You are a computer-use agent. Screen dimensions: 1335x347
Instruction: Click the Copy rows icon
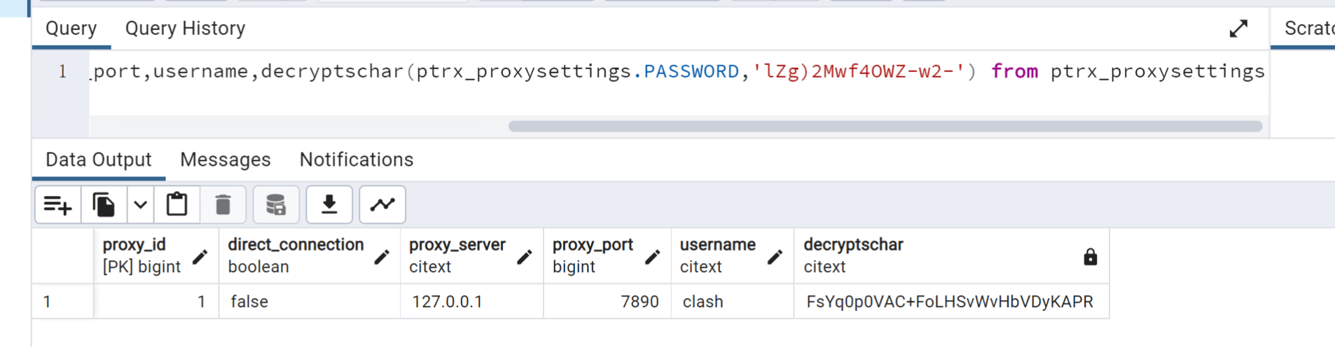[x=104, y=205]
